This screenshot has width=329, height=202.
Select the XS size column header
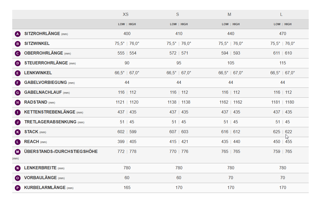(126, 15)
